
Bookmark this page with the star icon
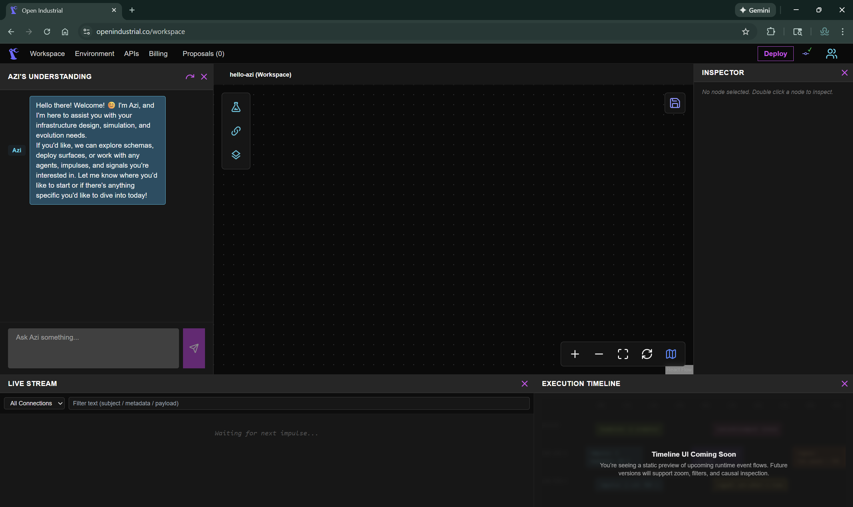point(745,32)
